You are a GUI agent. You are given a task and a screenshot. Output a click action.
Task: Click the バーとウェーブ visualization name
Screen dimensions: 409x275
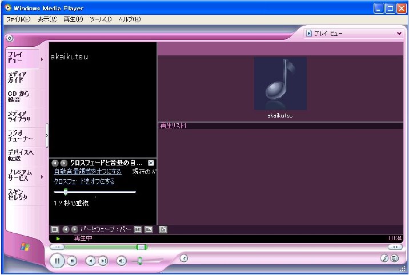[106, 229]
